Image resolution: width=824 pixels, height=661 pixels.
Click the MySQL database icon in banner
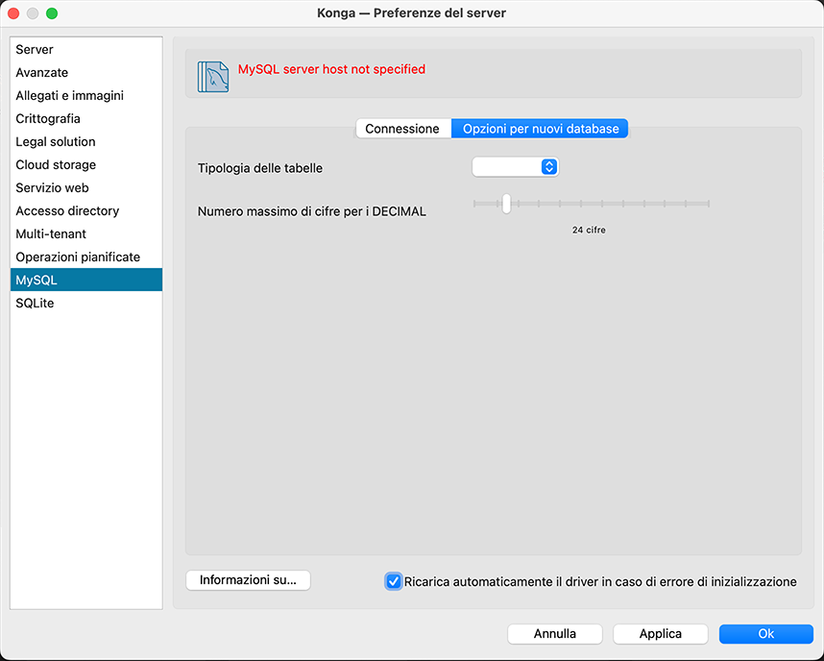pyautogui.click(x=213, y=76)
